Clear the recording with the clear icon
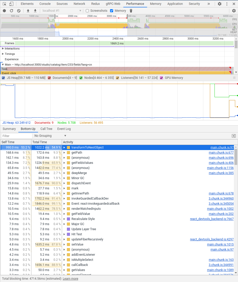 (19, 11)
